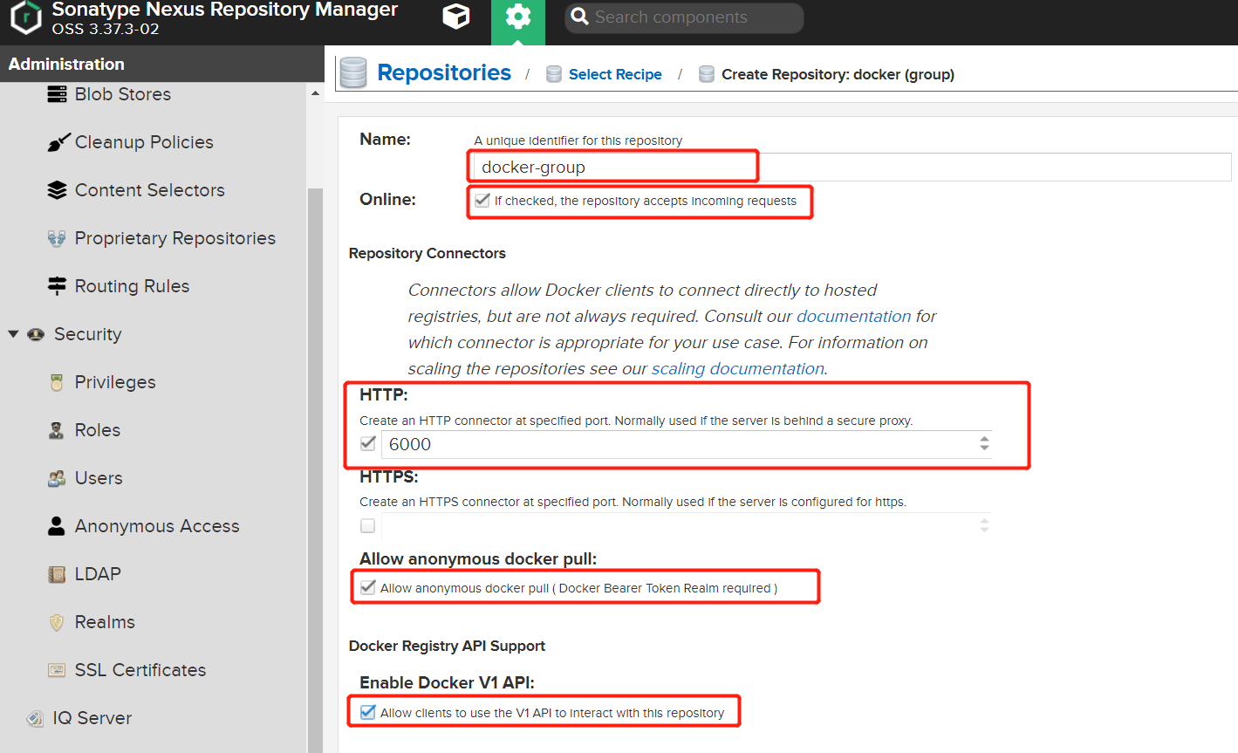The width and height of the screenshot is (1238, 753).
Task: Increase the HTTP port value
Action: (984, 439)
